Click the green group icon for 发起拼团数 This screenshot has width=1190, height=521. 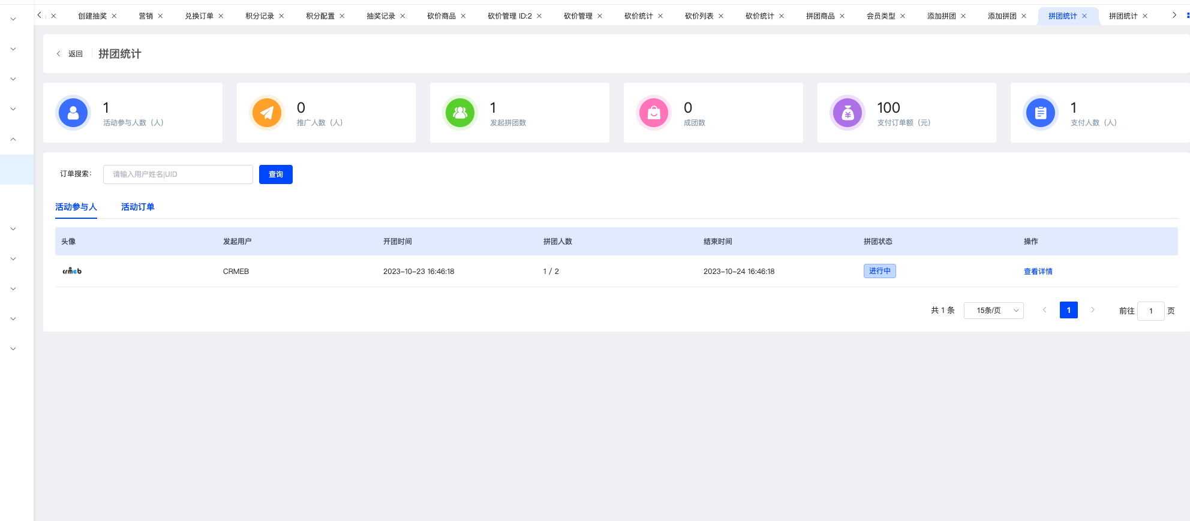[460, 113]
